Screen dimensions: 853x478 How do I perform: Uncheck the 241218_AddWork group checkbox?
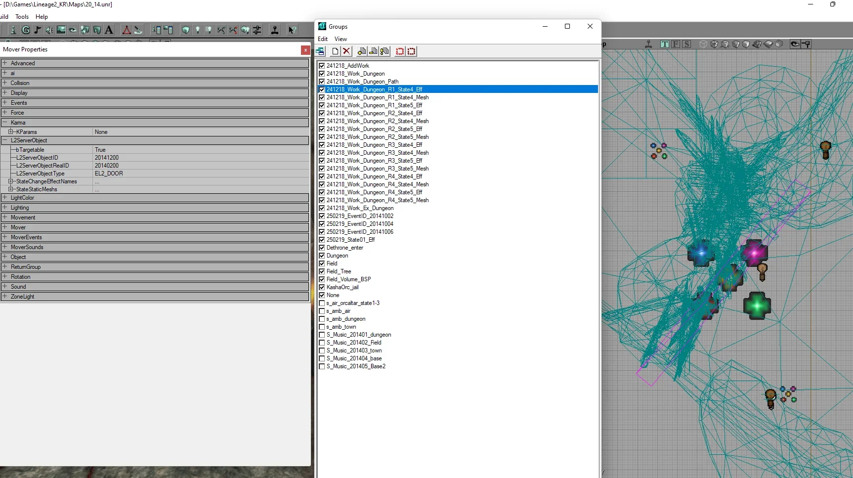coord(322,66)
